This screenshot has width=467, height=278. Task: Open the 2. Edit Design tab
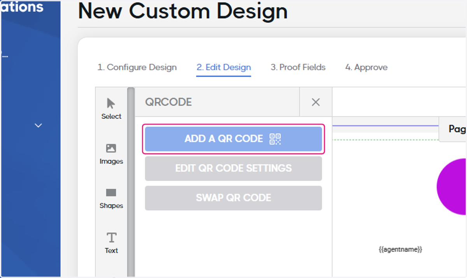point(224,67)
